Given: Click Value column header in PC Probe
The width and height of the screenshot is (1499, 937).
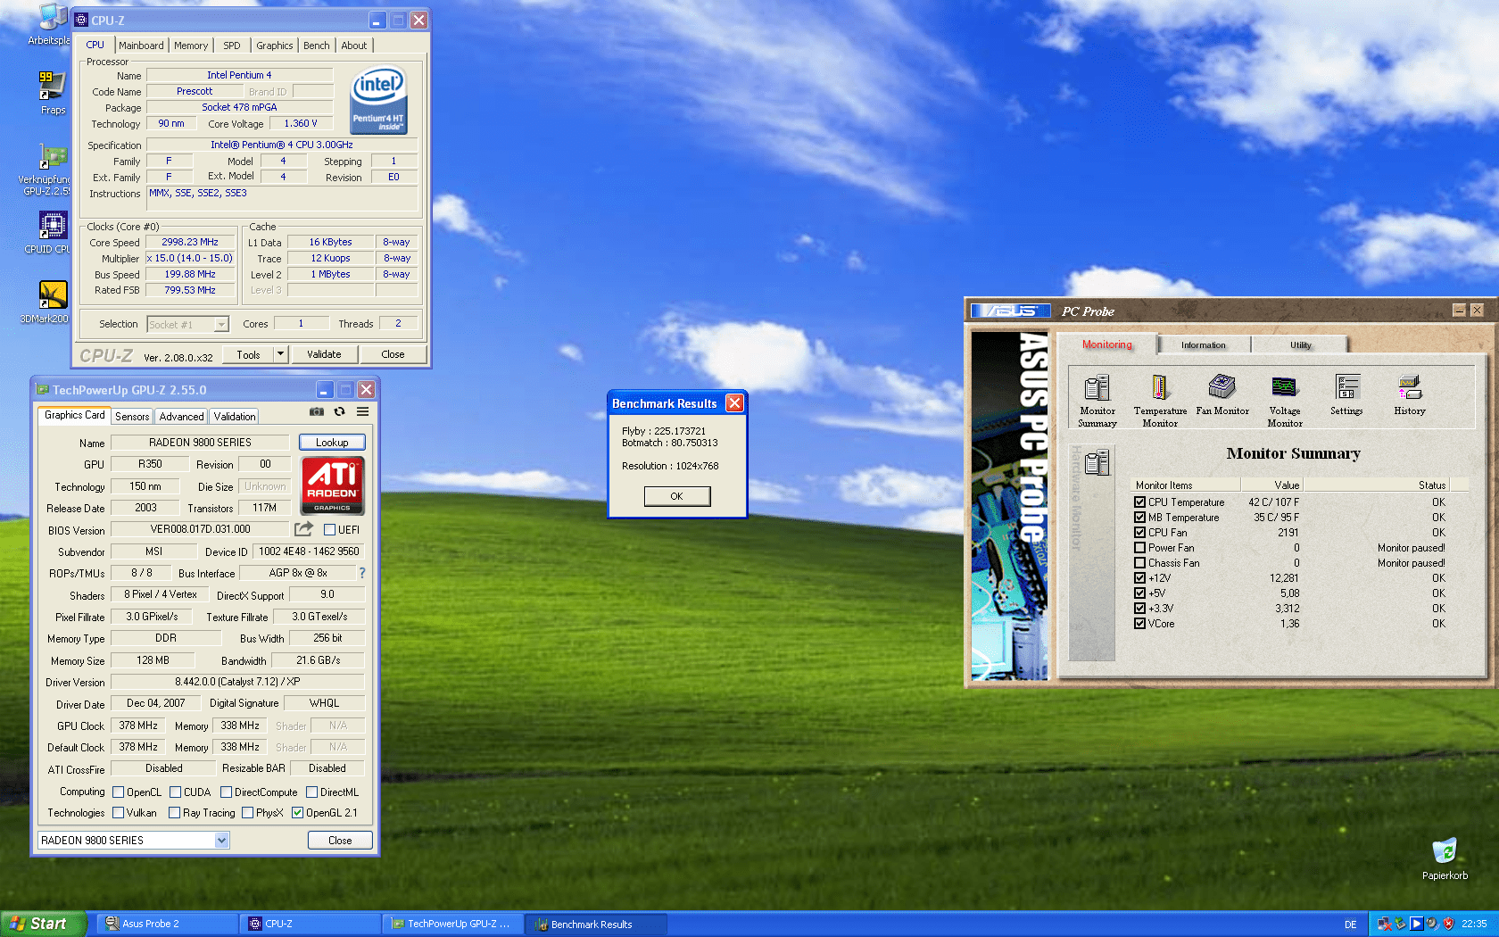Looking at the screenshot, I should pos(1271,485).
